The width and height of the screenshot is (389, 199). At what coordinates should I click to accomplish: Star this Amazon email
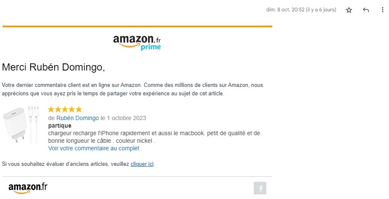(x=349, y=10)
